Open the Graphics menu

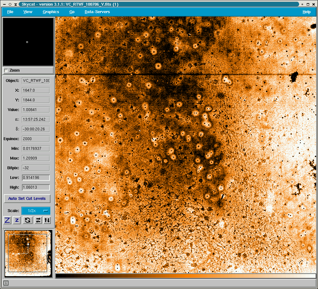(x=51, y=12)
